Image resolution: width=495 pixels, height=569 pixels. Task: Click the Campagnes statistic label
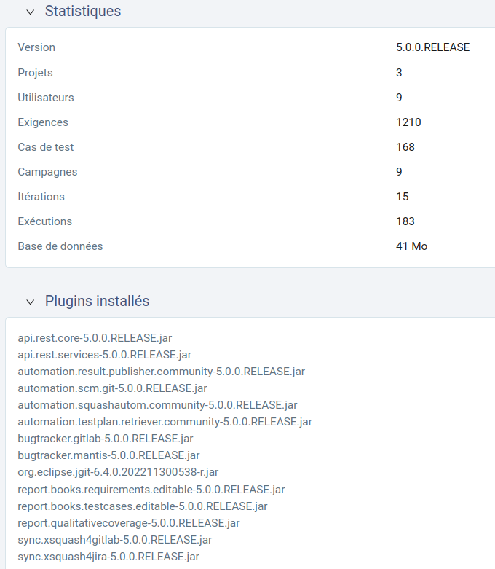47,172
